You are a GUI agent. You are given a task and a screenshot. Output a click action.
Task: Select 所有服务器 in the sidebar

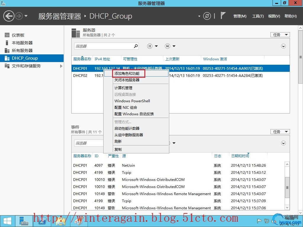pyautogui.click(x=22, y=51)
